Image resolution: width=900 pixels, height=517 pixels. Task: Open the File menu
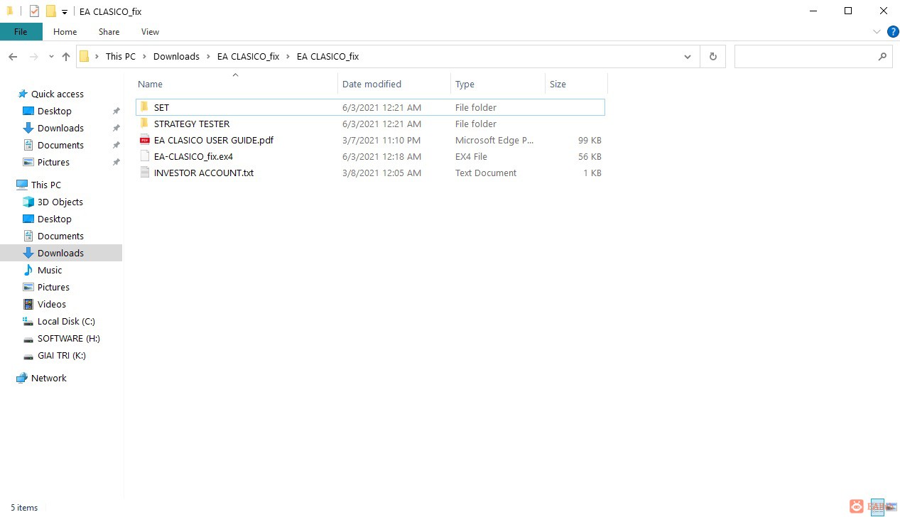point(21,32)
